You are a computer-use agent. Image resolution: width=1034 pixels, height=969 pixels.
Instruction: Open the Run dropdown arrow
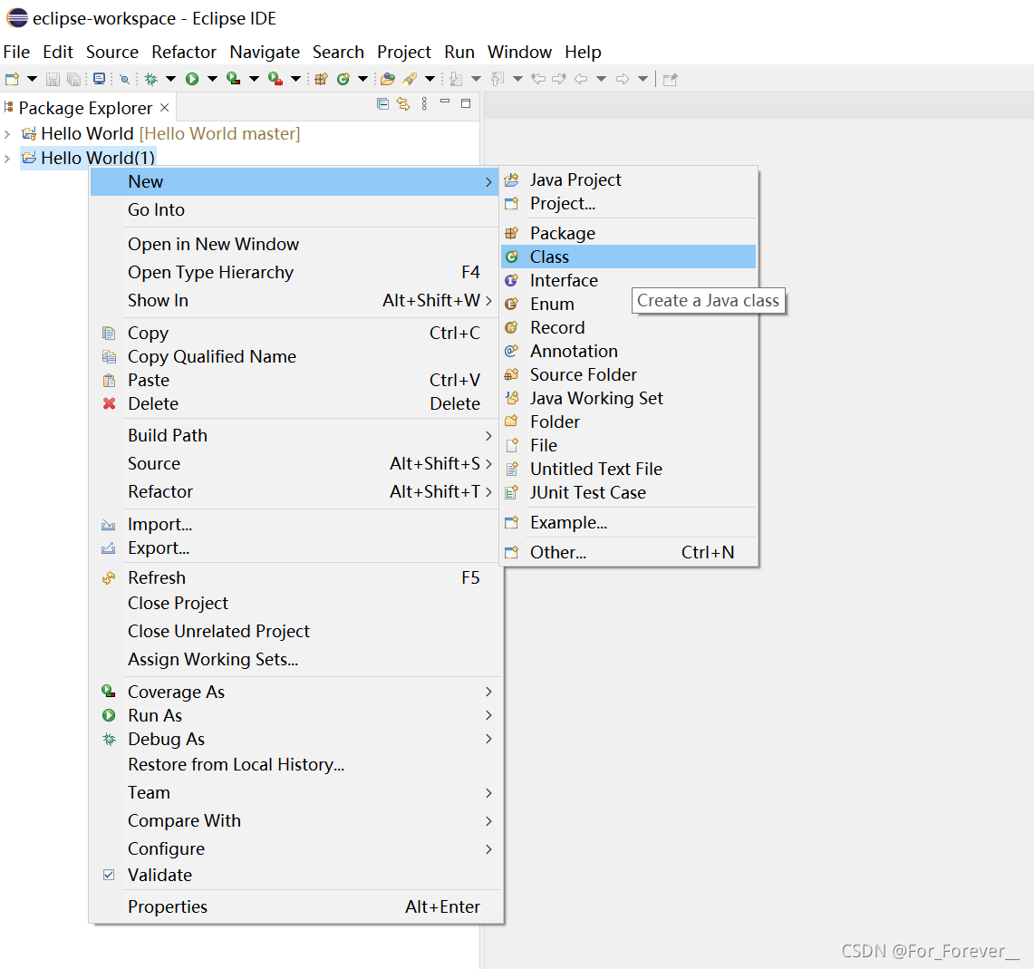[212, 79]
